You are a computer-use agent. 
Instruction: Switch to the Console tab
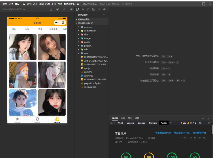pyautogui.click(x=130, y=123)
